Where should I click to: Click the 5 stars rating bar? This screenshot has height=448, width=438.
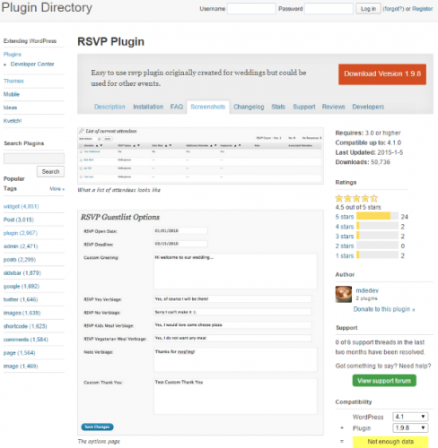tap(377, 216)
